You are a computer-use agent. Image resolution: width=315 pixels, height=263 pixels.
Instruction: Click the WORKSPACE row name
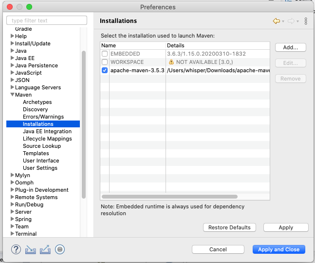(127, 62)
